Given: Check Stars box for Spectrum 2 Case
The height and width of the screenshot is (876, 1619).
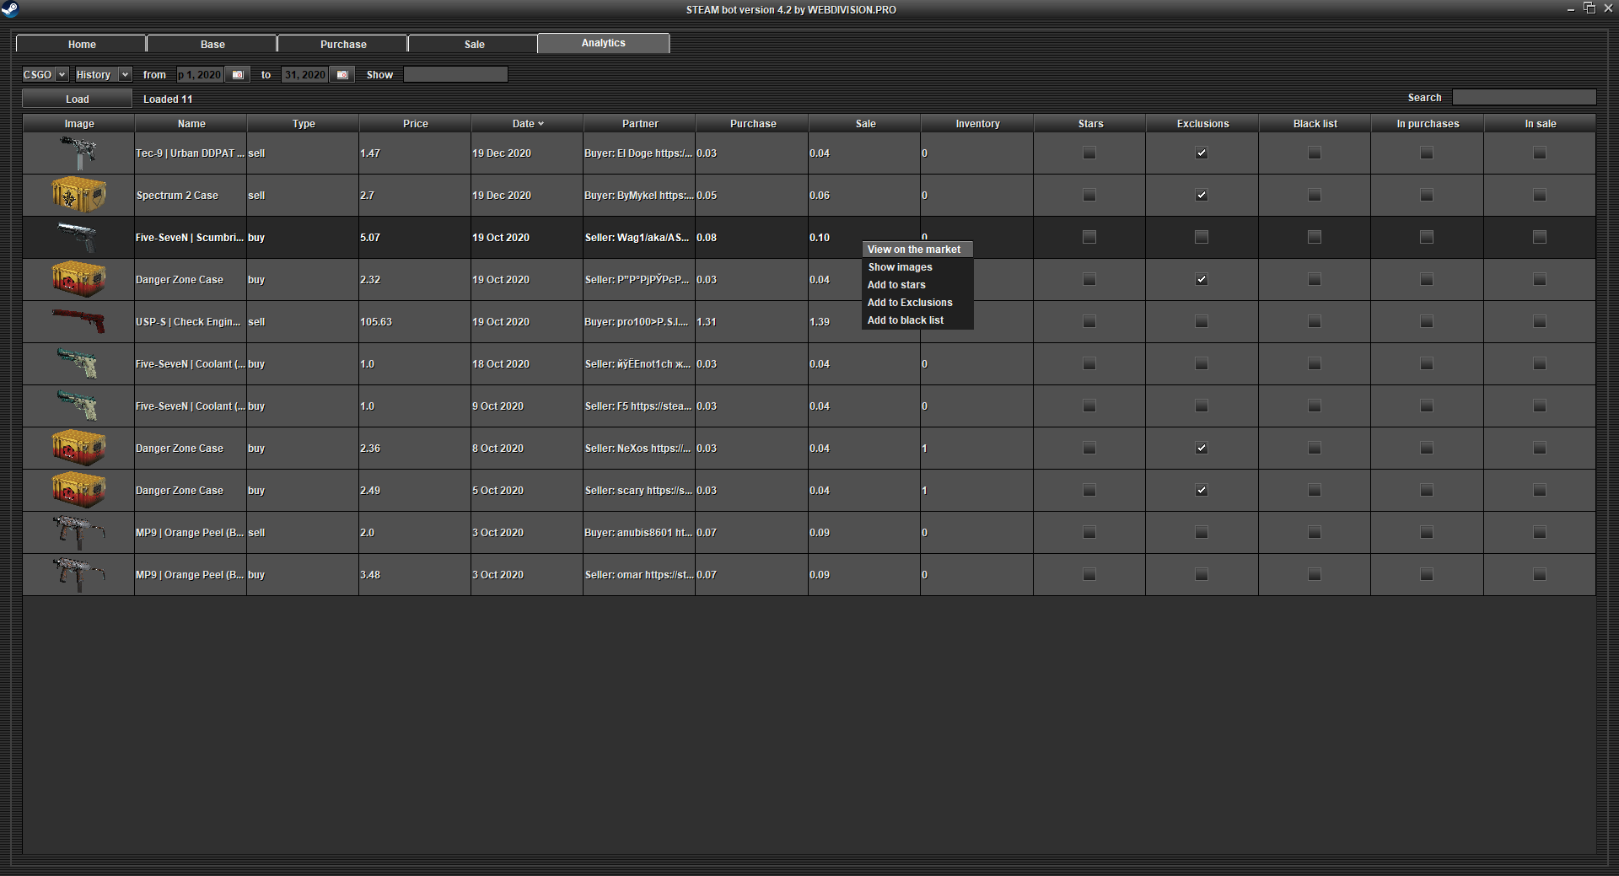Looking at the screenshot, I should [x=1089, y=196].
